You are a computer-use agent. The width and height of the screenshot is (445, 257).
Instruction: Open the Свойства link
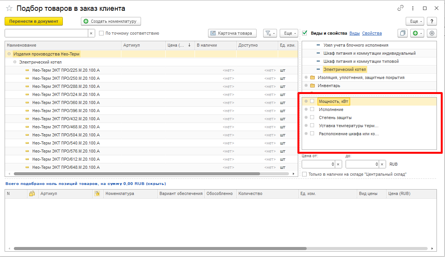coord(372,33)
